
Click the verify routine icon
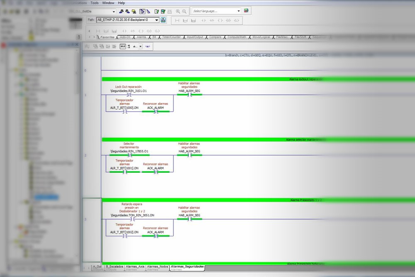tap(157, 11)
